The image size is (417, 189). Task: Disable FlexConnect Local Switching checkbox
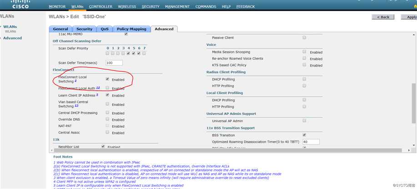coord(107,79)
